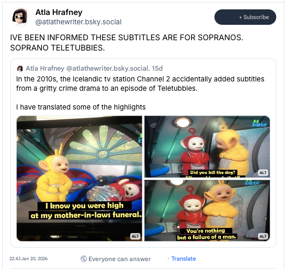
Task: Translate this post
Action: click(184, 259)
